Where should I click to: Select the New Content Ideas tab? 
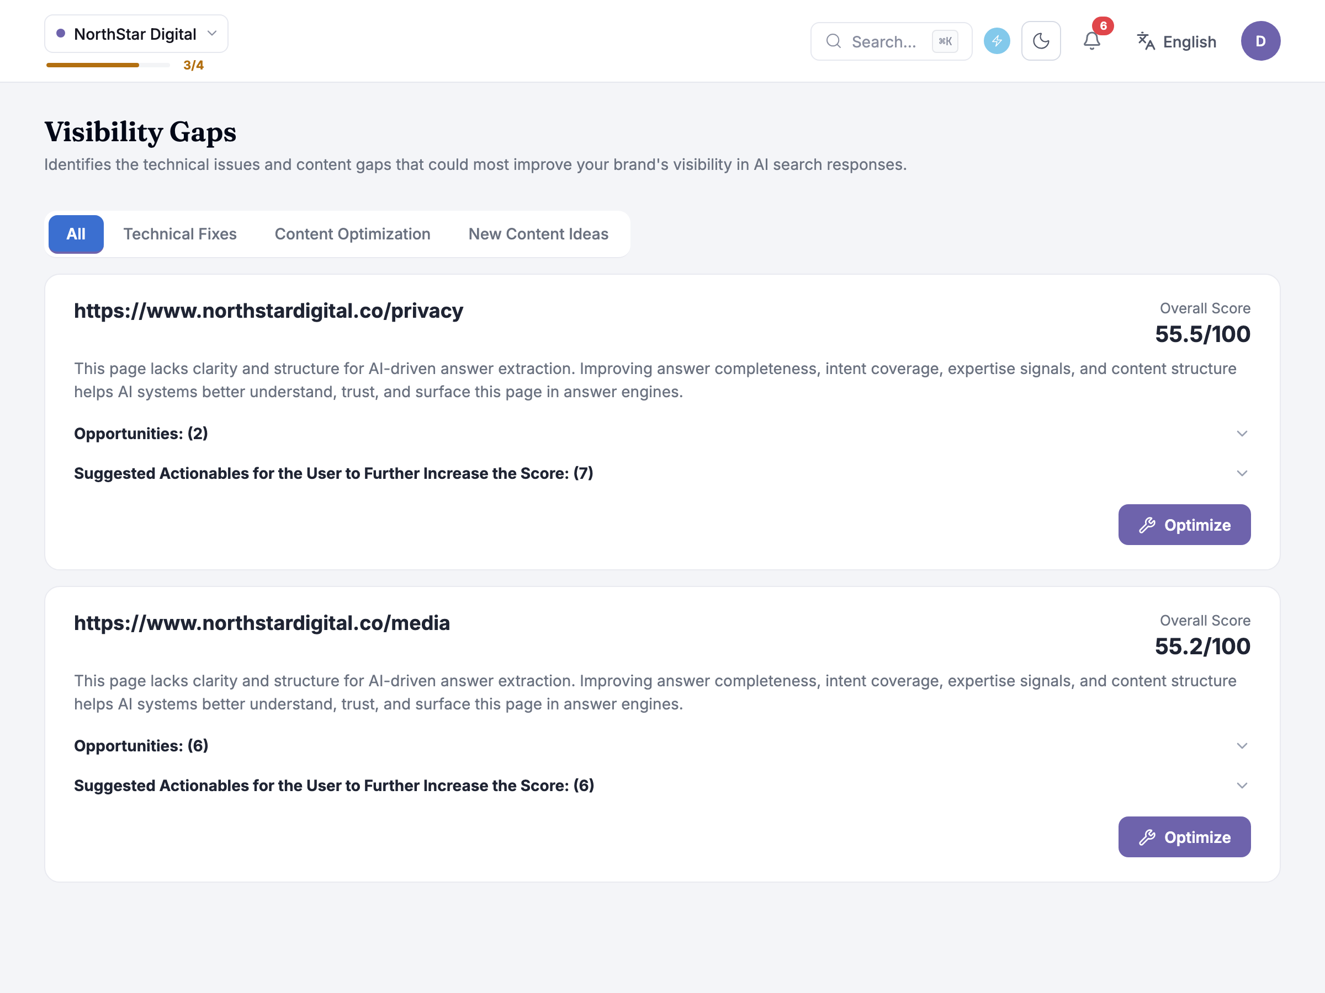pyautogui.click(x=538, y=234)
